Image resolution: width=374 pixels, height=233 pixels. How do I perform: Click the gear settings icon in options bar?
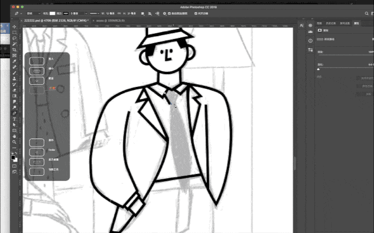164,13
